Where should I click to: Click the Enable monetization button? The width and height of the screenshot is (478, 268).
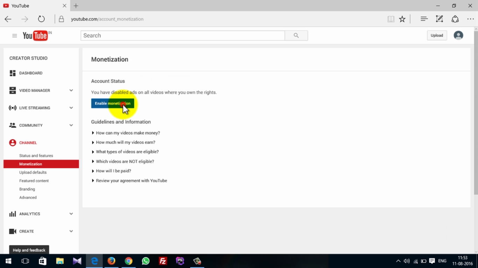(x=113, y=103)
